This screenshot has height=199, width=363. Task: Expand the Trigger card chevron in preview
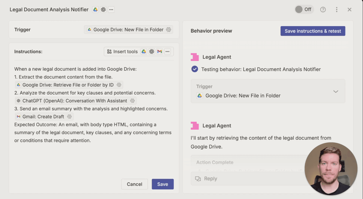coord(335,91)
